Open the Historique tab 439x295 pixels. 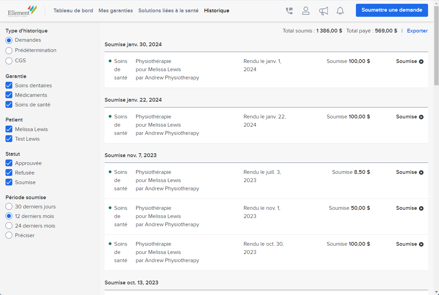(x=217, y=11)
